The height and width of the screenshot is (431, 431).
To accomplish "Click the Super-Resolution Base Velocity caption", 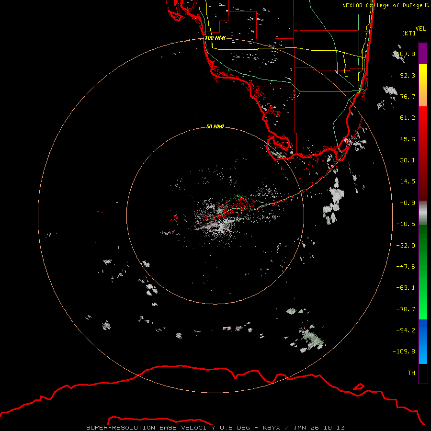I will [215, 428].
